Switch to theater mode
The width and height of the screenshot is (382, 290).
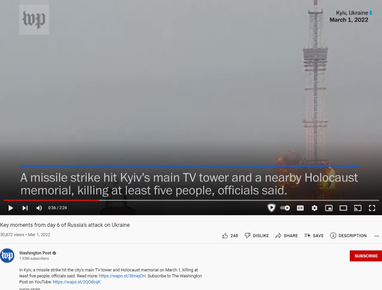point(343,208)
